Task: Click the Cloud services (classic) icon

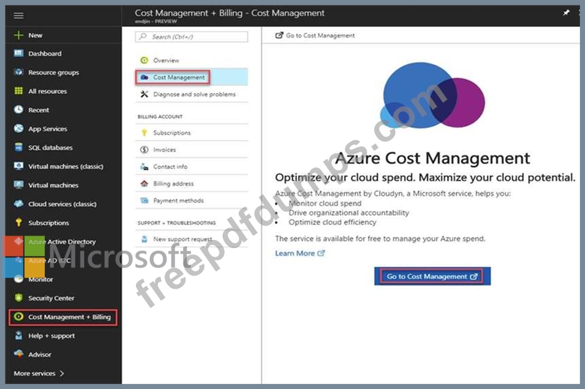Action: [x=18, y=204]
